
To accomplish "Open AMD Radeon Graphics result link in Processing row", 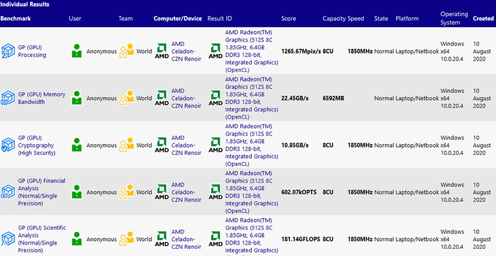I will coord(252,51).
